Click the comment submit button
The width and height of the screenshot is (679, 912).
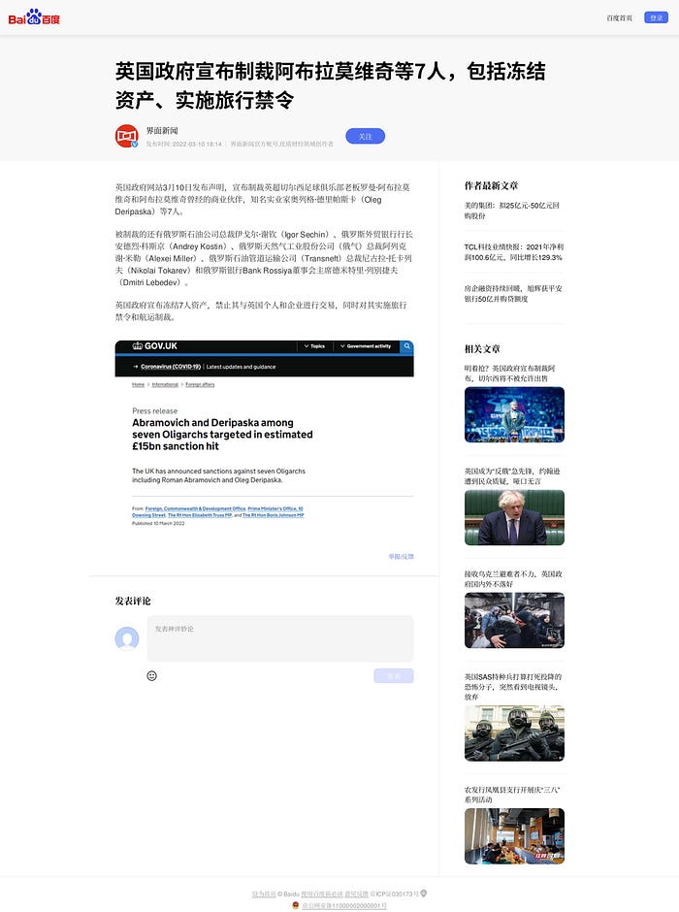pos(394,676)
